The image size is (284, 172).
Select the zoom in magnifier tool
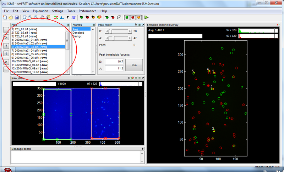click(30, 17)
